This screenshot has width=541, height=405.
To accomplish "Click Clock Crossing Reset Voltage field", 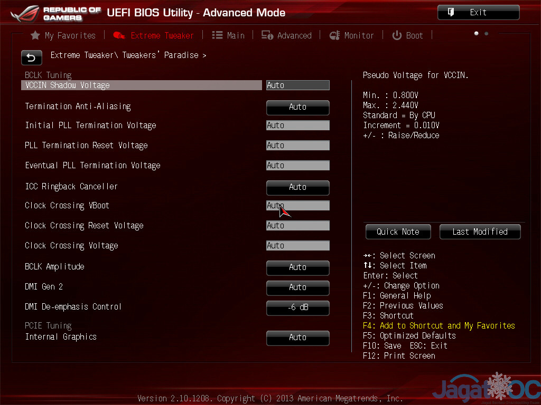I will [298, 226].
